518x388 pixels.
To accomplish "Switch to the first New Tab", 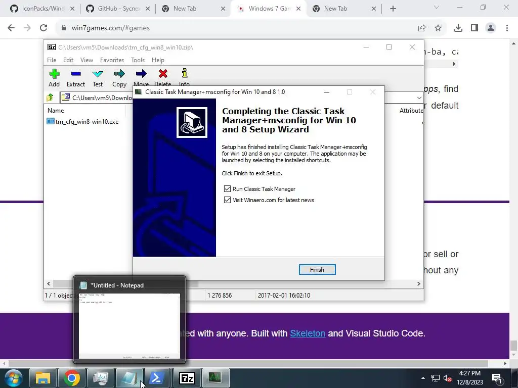I will pyautogui.click(x=193, y=9).
